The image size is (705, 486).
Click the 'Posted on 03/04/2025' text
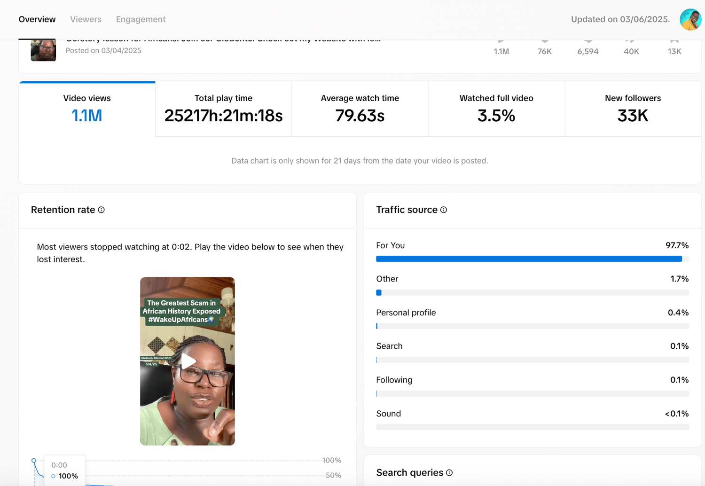[103, 50]
